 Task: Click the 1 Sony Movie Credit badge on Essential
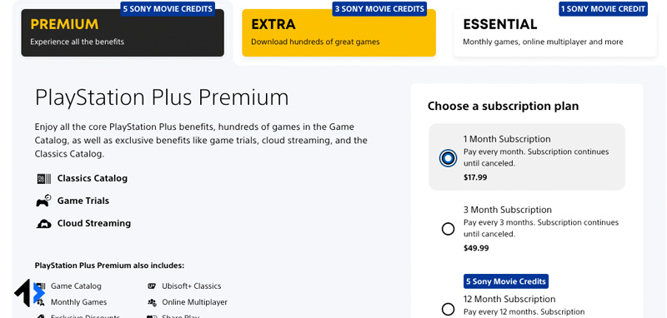coord(603,9)
